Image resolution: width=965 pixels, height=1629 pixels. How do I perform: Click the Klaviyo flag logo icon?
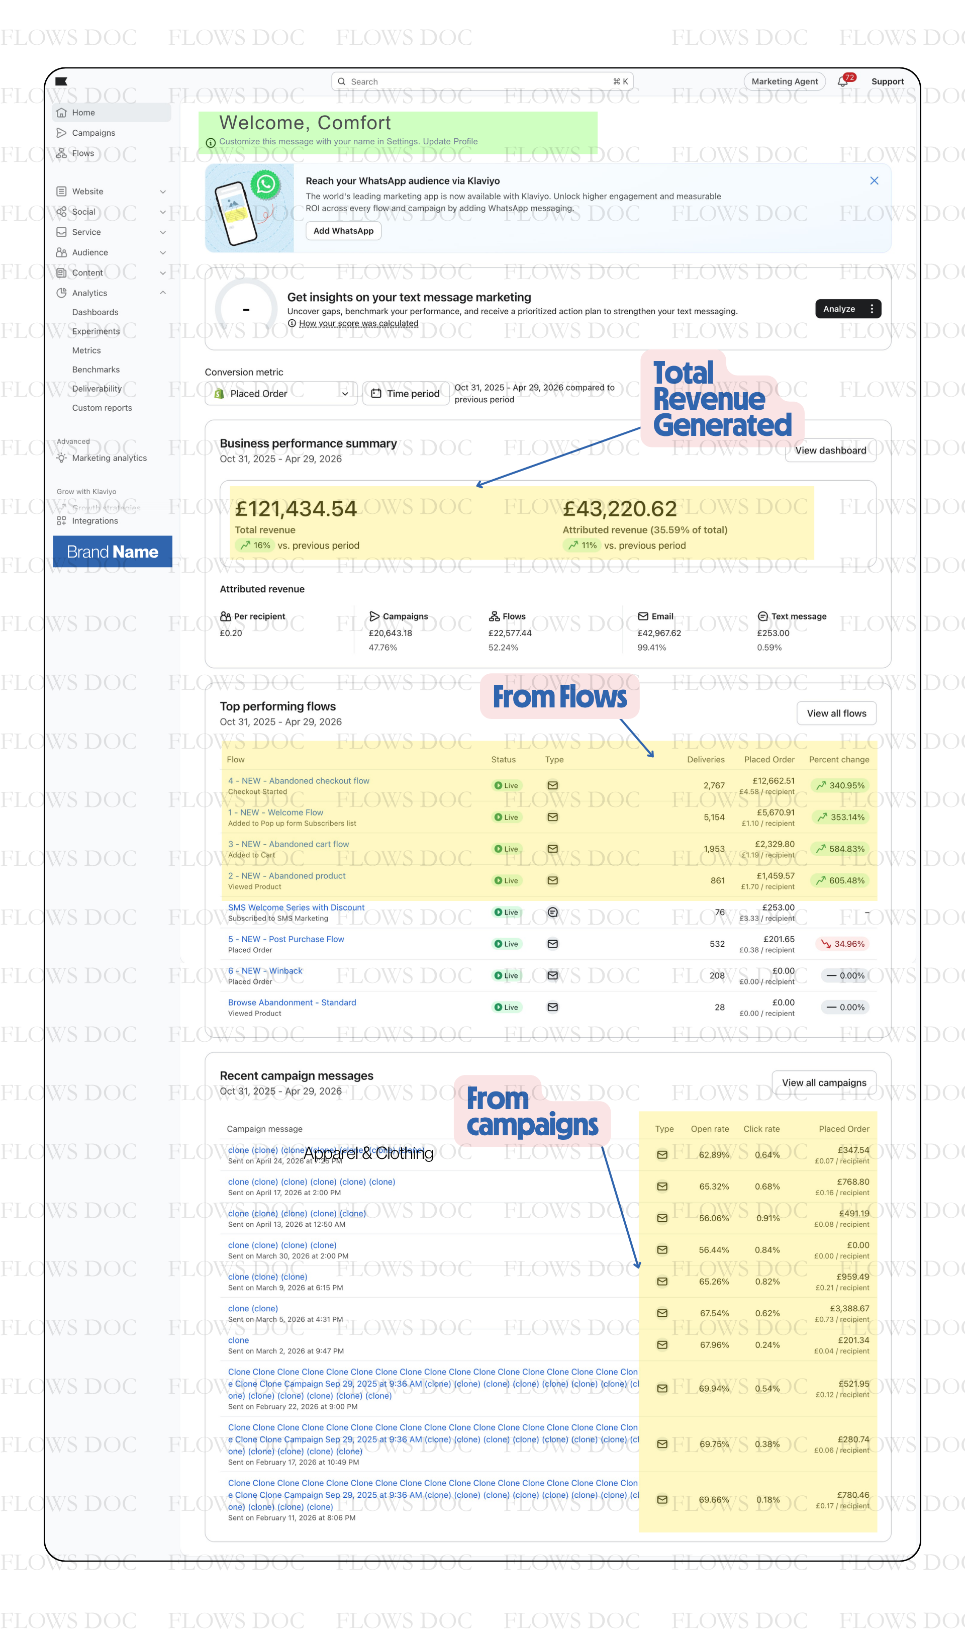(61, 81)
